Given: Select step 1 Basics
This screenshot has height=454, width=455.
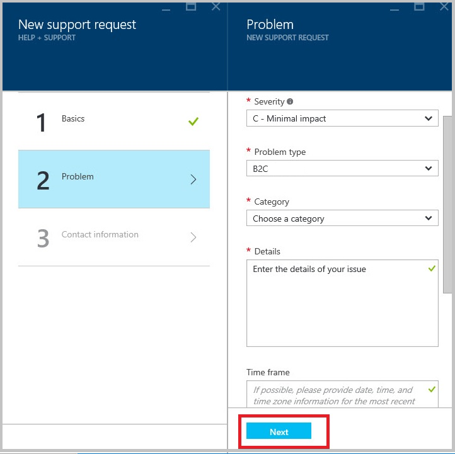Looking at the screenshot, I should click(113, 122).
